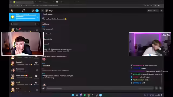
Task: Click the right webcam overlay showing 180 / 400
Action: tap(150, 44)
